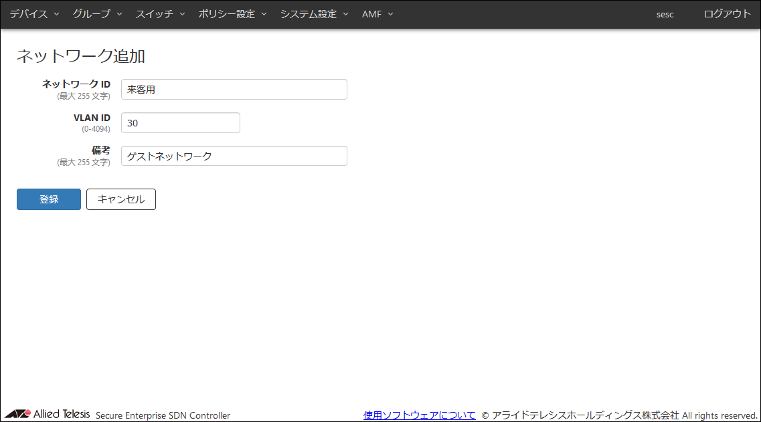Open the AMF menu
Screen dimensions: 761x422
point(377,14)
